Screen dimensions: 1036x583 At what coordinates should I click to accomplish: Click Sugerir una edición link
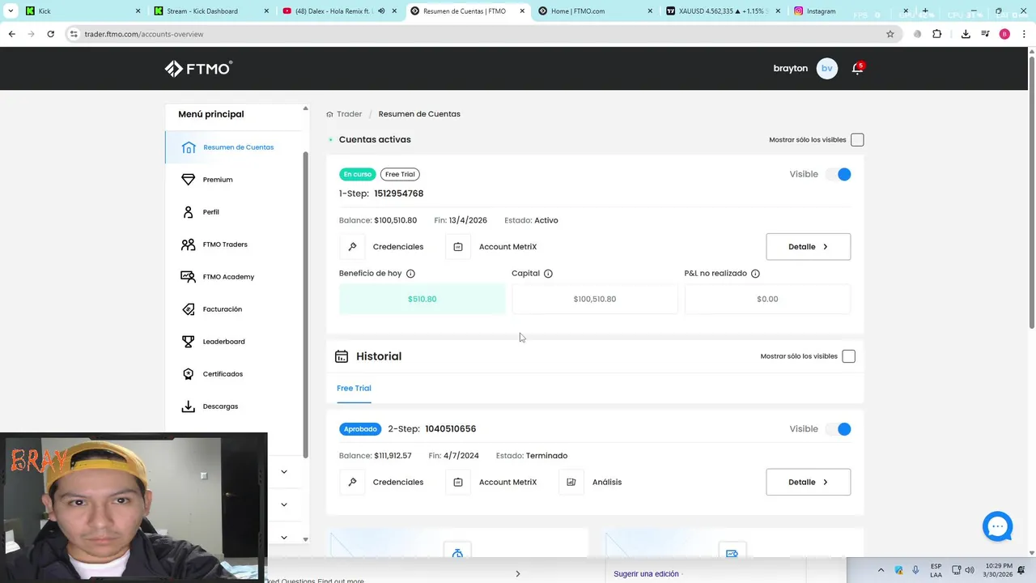646,574
